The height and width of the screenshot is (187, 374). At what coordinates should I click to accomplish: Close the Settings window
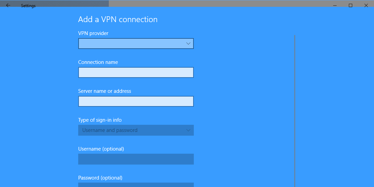[x=366, y=5]
